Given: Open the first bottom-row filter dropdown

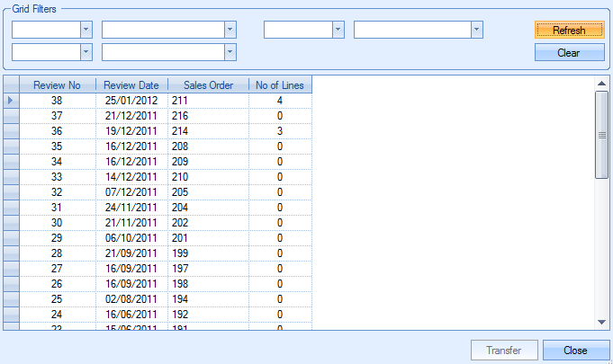Looking at the screenshot, I should (x=86, y=52).
